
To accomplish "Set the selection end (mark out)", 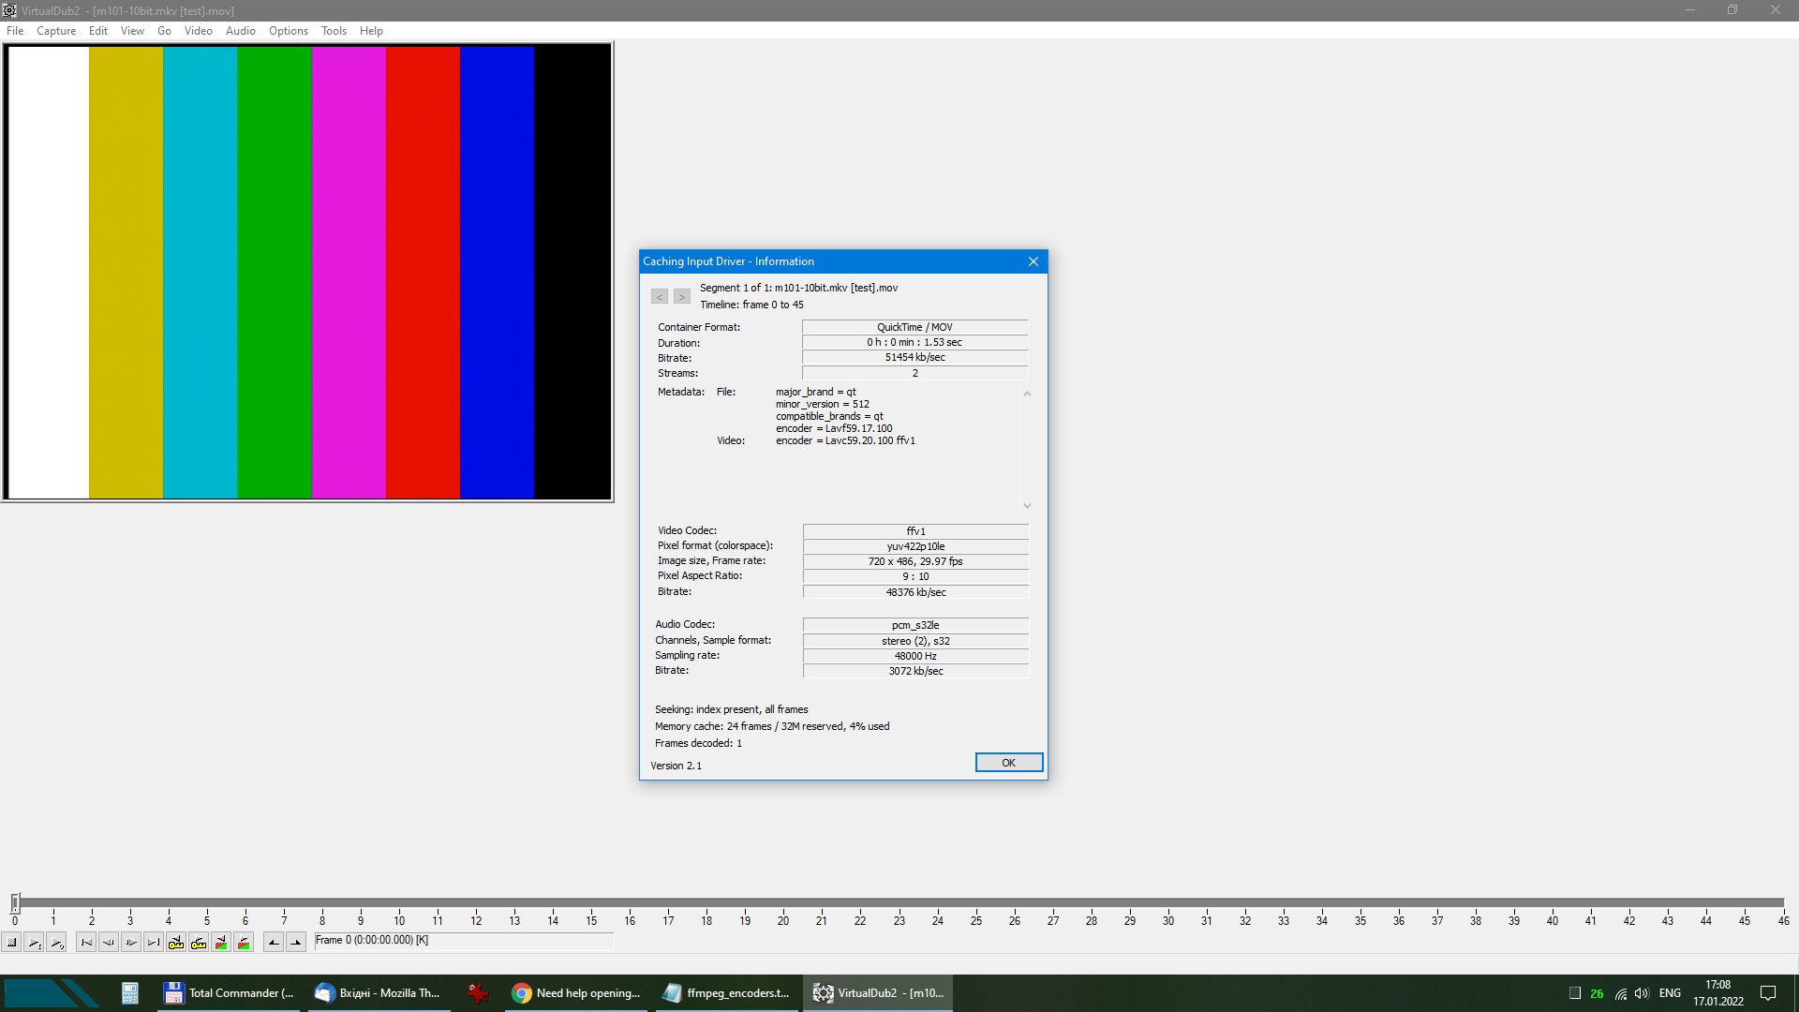I will (x=296, y=943).
